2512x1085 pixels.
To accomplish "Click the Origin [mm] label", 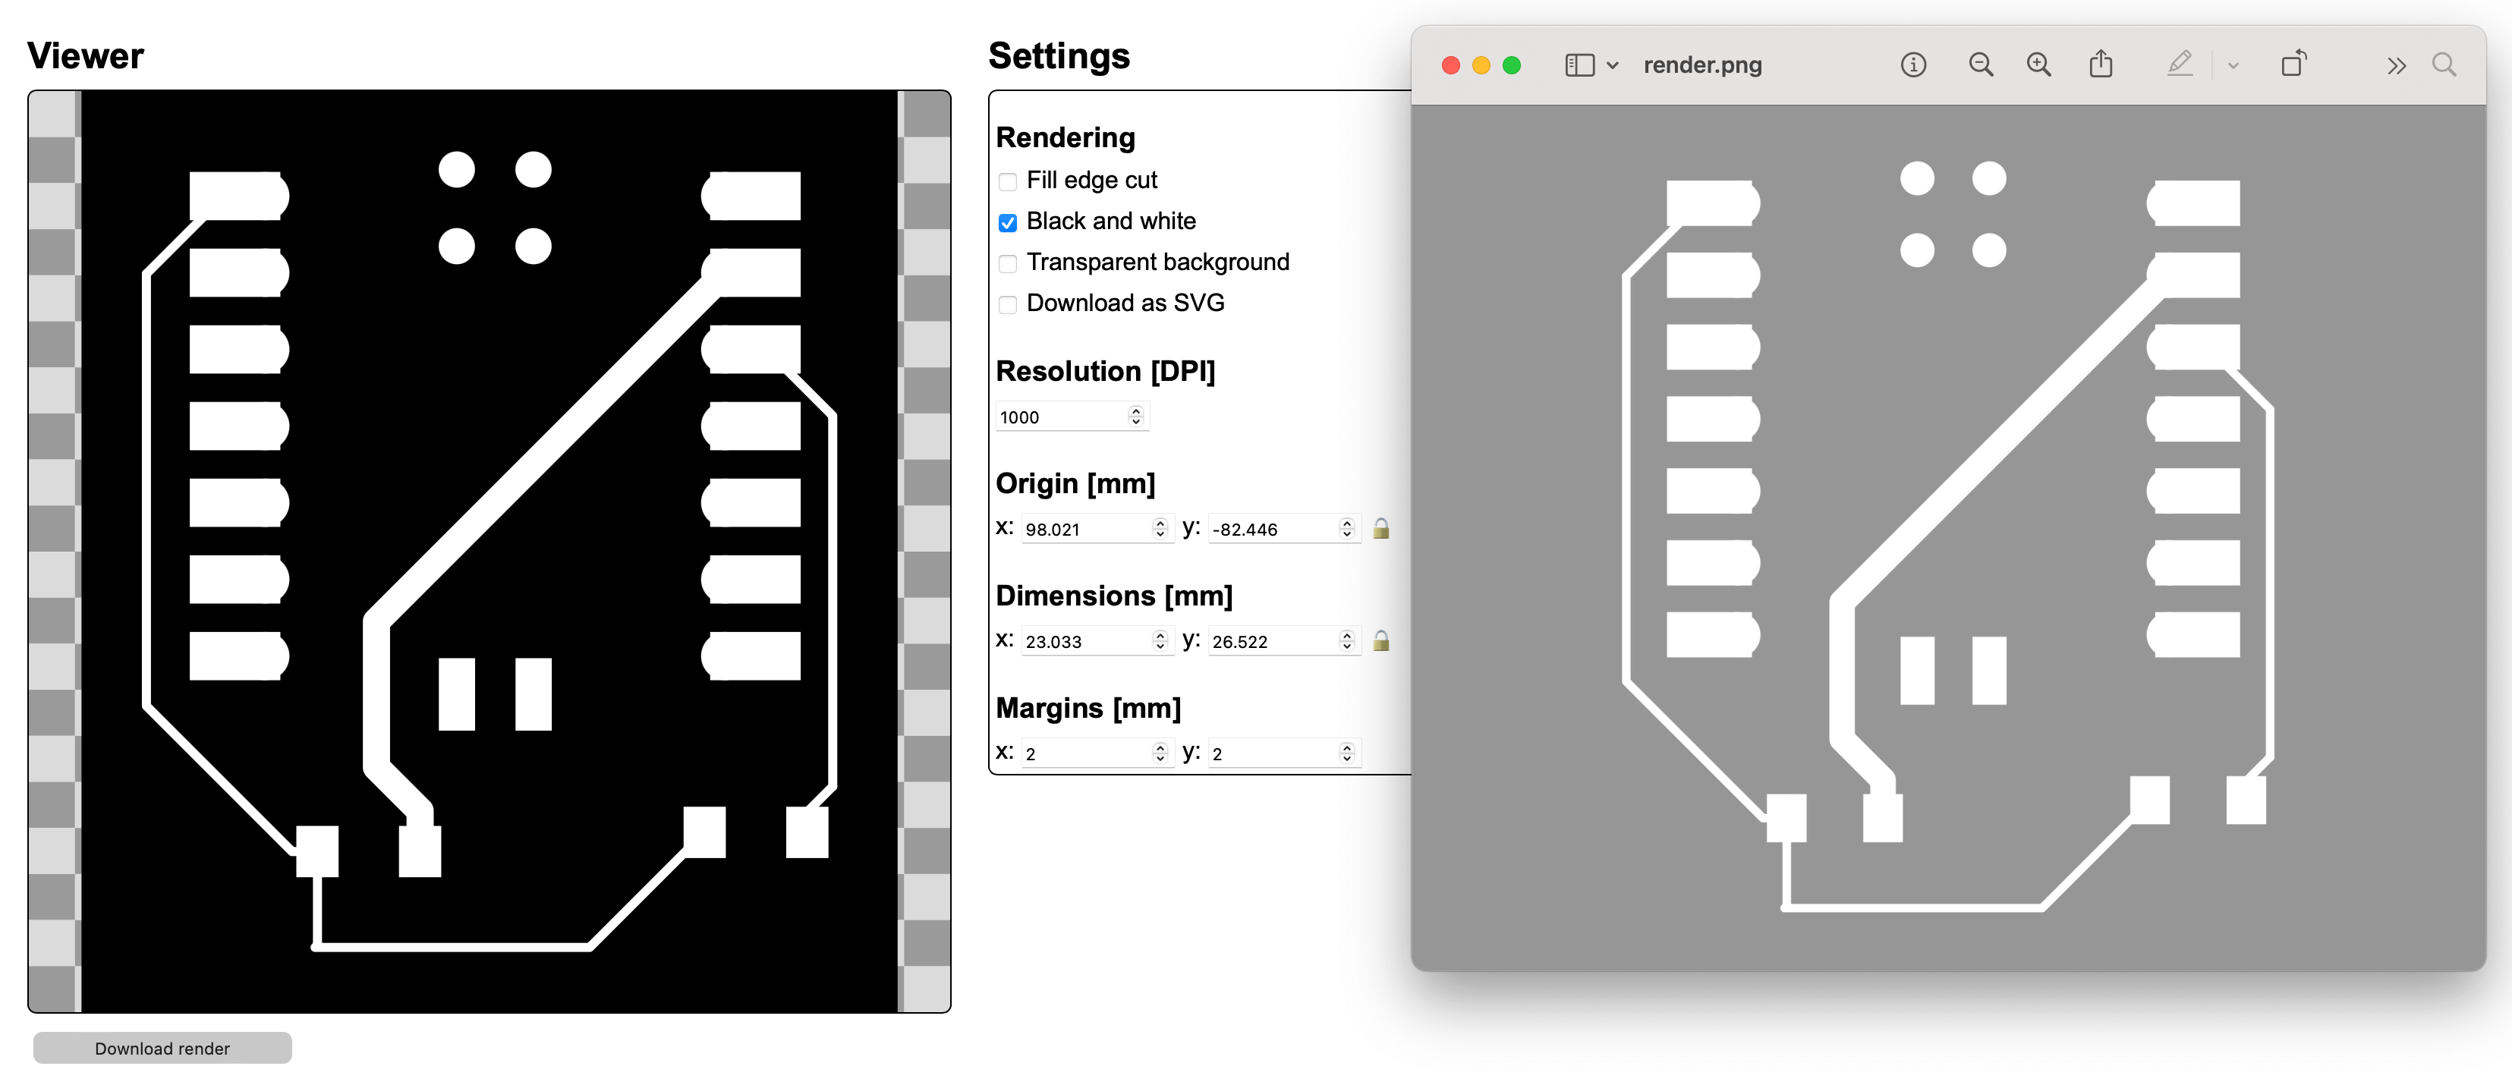I will coord(1075,483).
